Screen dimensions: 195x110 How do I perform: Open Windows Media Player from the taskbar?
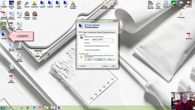coord(22,108)
